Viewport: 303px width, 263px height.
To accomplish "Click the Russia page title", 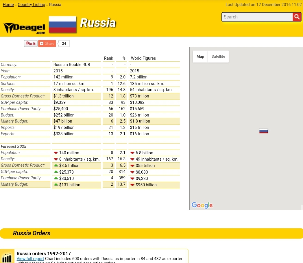I will point(98,23).
